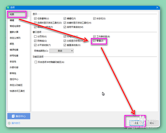The height and width of the screenshot is (133, 166).
Task: Toggle the 工作表标签(B) checkbox
Action: pyautogui.click(x=94, y=36)
